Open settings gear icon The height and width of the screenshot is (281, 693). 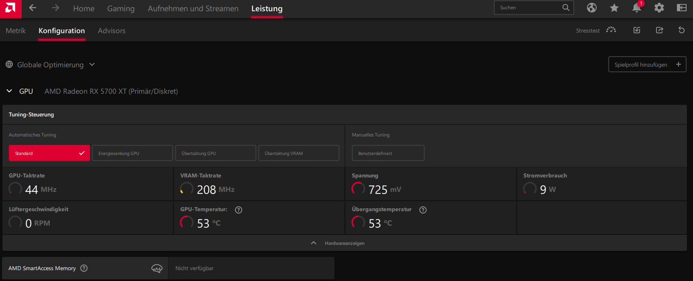[659, 8]
